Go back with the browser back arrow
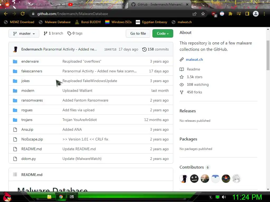 tap(6, 14)
